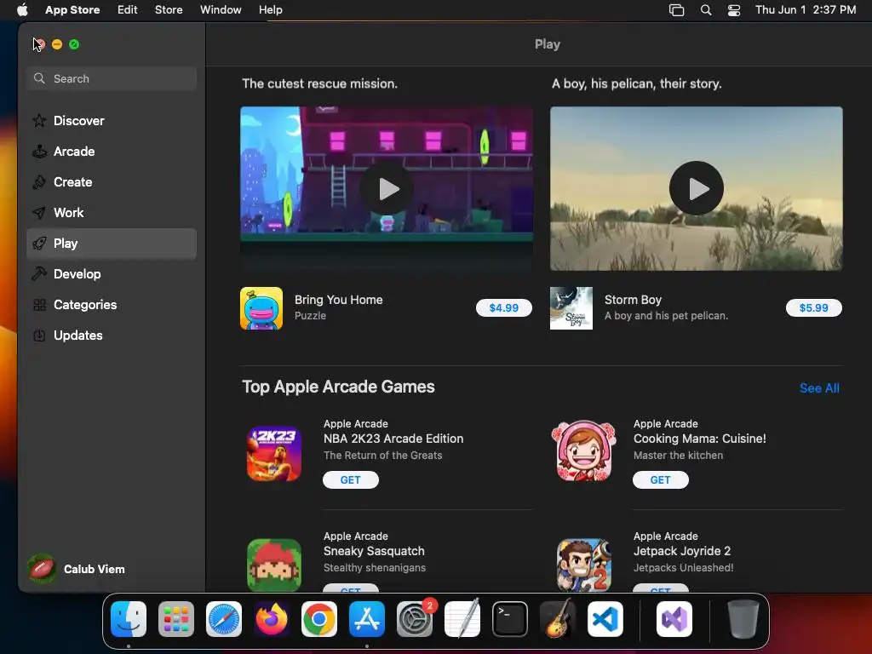Screen dimensions: 872x654
Task: Click the Search field in sidebar
Action: (x=112, y=79)
